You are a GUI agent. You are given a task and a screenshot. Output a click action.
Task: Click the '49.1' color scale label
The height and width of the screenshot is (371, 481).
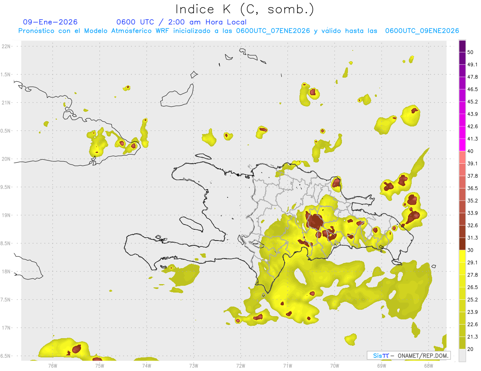pos(473,64)
